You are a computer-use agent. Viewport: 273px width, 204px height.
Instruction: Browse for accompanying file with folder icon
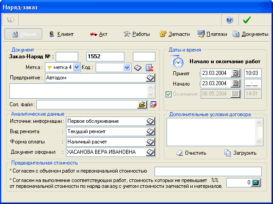142,104
